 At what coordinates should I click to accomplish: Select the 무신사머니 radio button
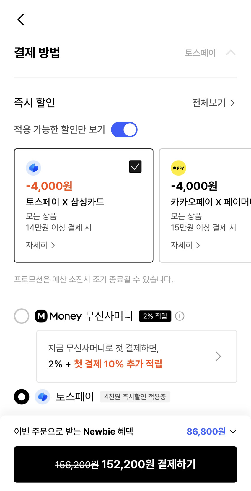[x=22, y=316]
